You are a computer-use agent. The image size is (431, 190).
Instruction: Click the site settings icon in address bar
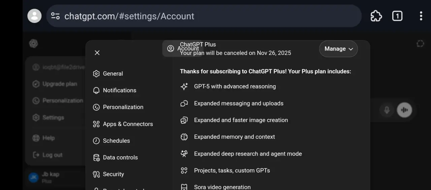pyautogui.click(x=55, y=16)
